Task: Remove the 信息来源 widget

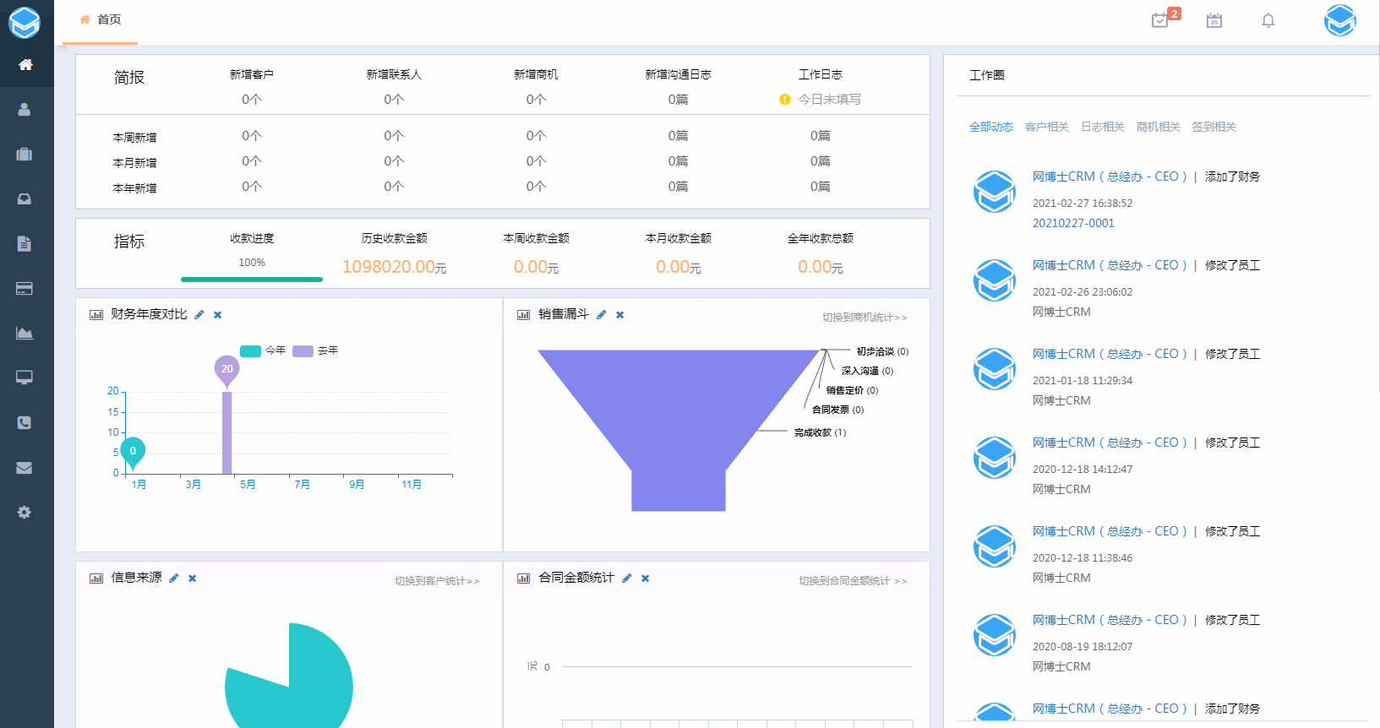Action: point(192,579)
